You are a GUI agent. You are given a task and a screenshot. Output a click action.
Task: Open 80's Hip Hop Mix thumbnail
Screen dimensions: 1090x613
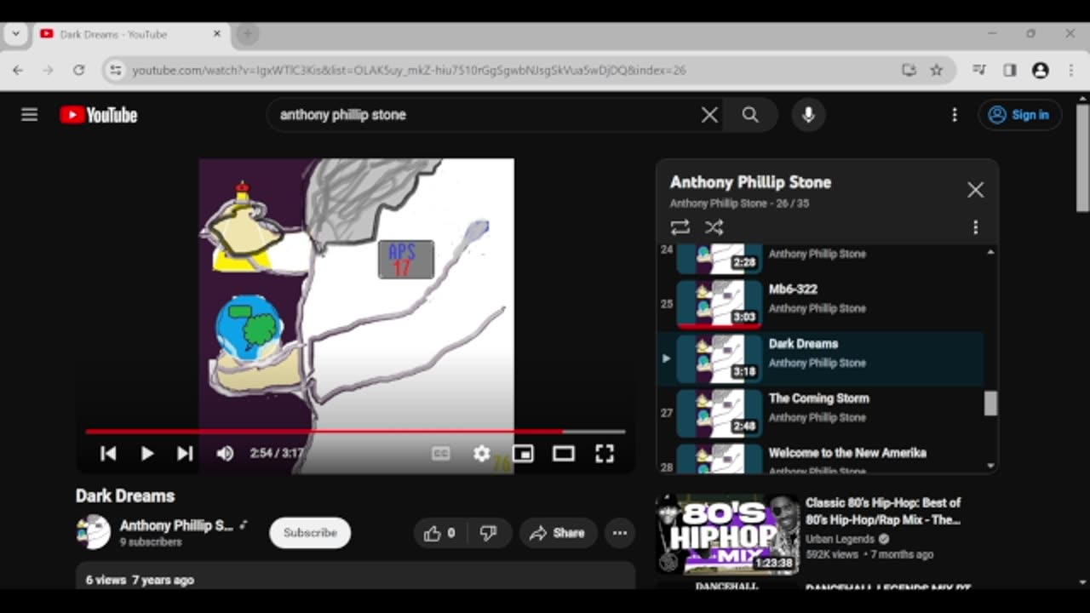pos(728,535)
